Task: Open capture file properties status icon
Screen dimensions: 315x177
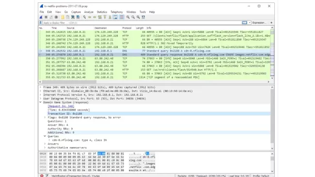Action: (47, 176)
